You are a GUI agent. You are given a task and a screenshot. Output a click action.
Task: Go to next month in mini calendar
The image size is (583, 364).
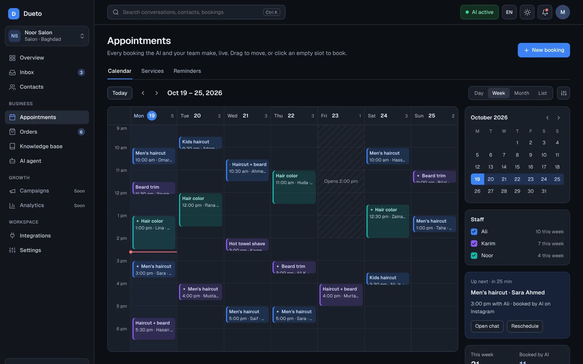558,118
